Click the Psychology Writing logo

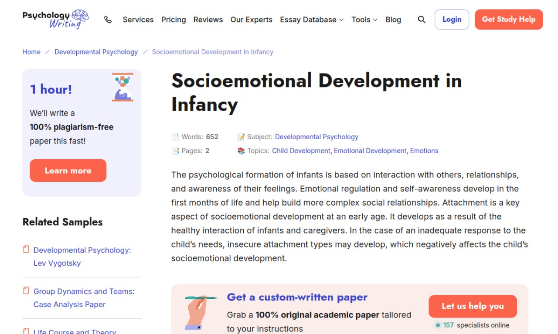coord(56,19)
